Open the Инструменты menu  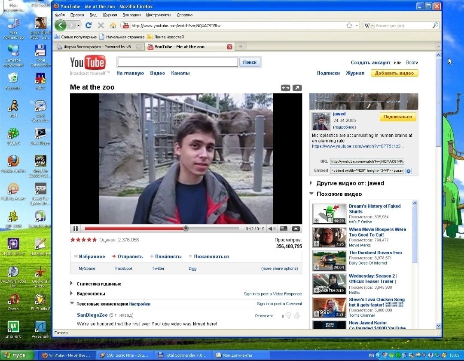pyautogui.click(x=159, y=15)
